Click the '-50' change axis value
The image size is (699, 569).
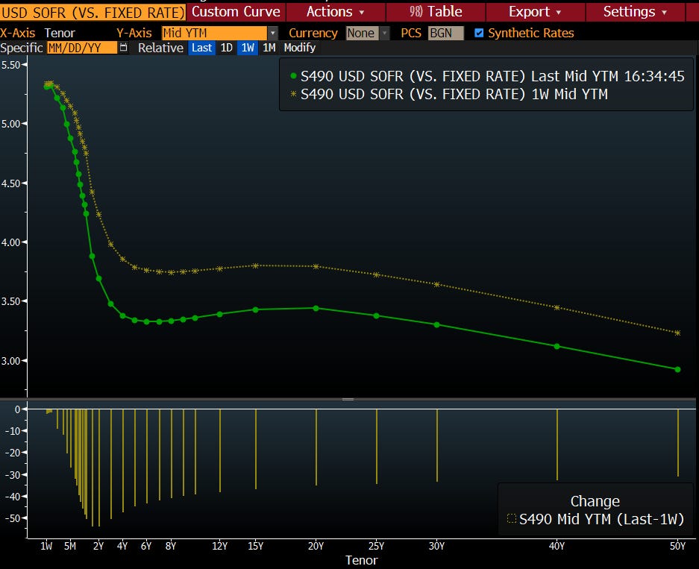pyautogui.click(x=13, y=518)
